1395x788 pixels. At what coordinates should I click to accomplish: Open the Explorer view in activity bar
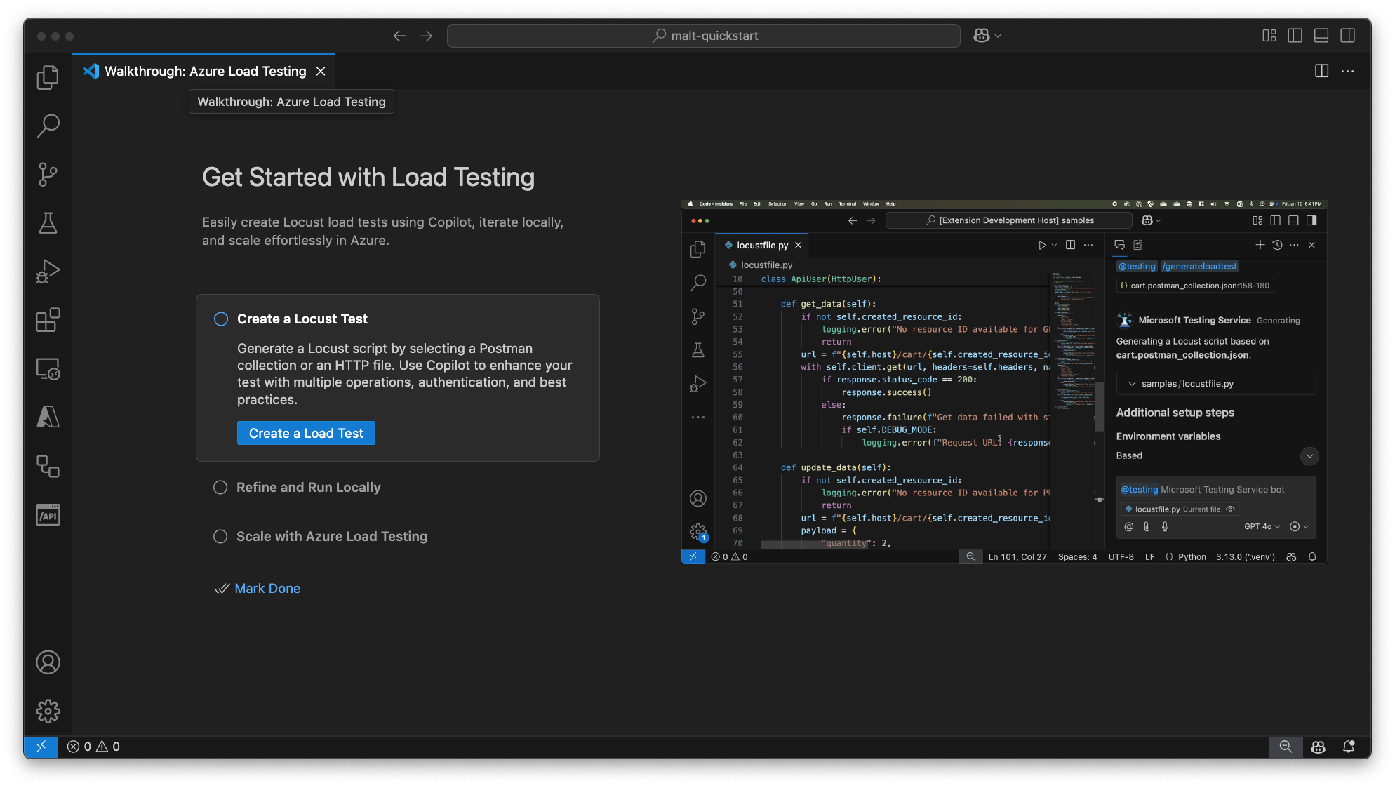[x=48, y=77]
